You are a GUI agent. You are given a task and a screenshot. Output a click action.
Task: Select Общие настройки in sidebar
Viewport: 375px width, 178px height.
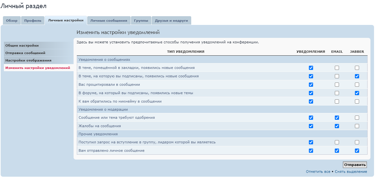[x=22, y=46]
